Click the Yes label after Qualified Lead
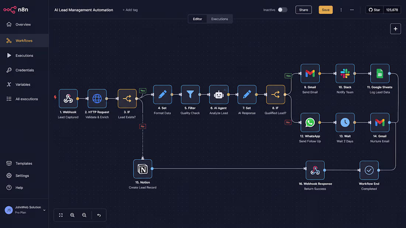This screenshot has height=228, width=406. pos(288,76)
